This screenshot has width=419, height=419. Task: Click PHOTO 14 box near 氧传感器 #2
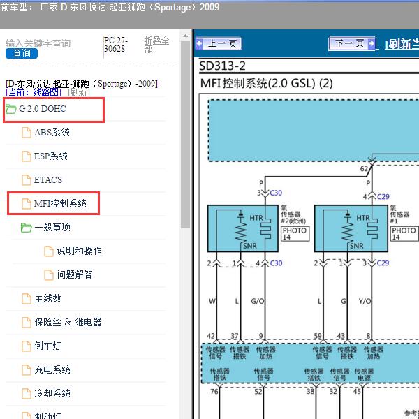coord(295,233)
